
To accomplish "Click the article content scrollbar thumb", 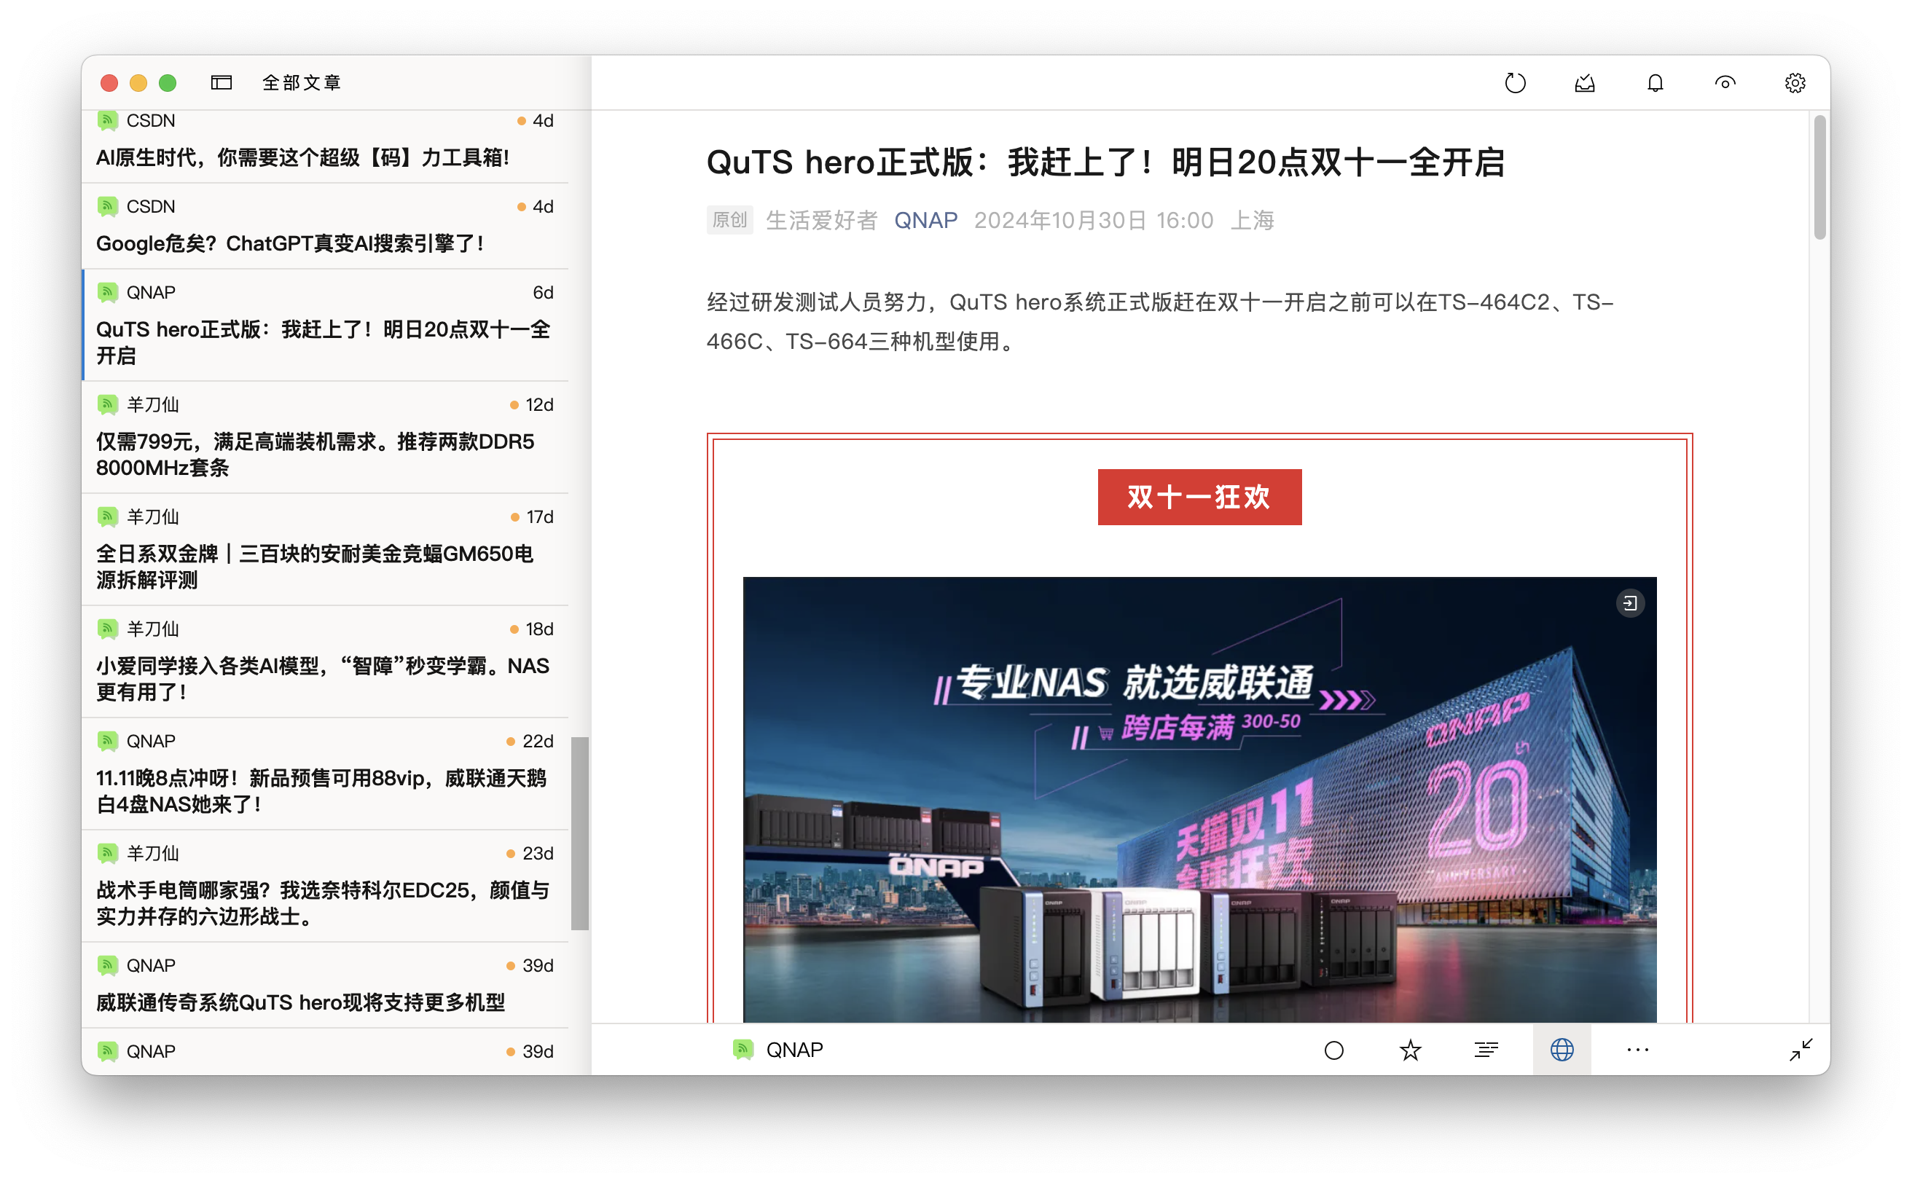I will coord(1819,178).
